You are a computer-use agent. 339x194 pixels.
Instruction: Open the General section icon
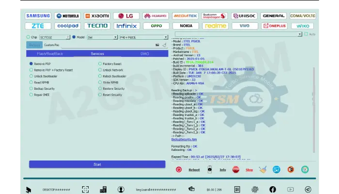(274, 16)
